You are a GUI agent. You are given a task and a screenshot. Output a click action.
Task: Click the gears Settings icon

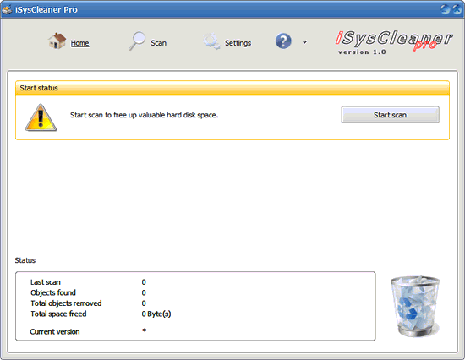211,41
